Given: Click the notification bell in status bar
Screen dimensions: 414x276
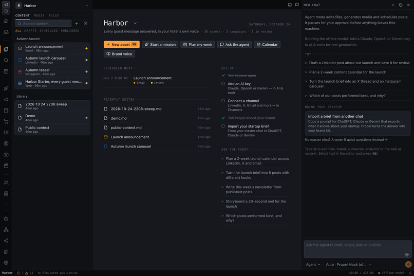Looking at the screenshot, I should pos(410,273).
